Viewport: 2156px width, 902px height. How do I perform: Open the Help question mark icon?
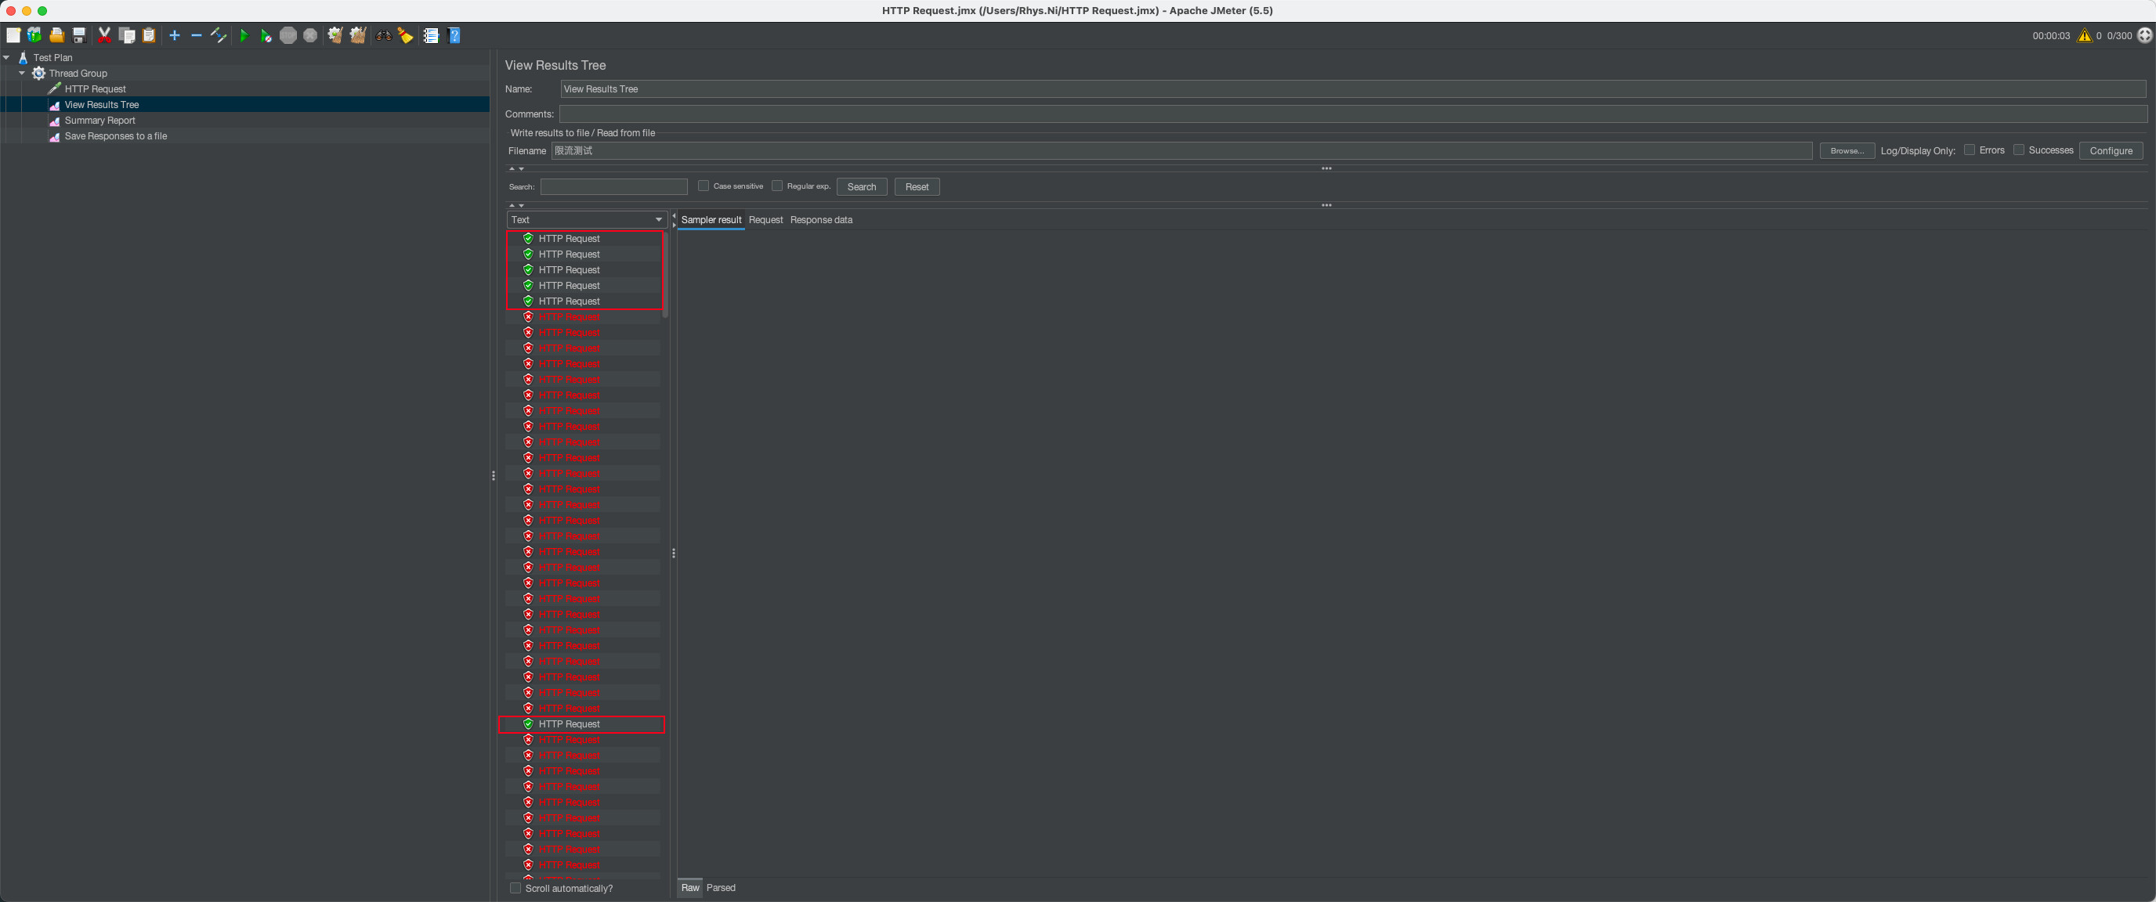(x=454, y=35)
